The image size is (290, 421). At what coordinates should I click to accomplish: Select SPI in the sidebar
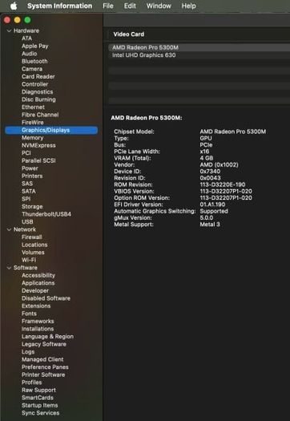26,199
